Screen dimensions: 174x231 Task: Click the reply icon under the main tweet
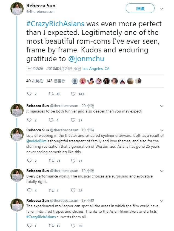[x=30, y=94]
